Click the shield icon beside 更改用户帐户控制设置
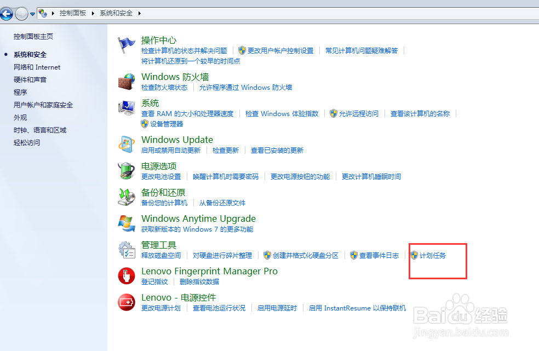Viewport: 539px width, 351px height. coord(242,50)
